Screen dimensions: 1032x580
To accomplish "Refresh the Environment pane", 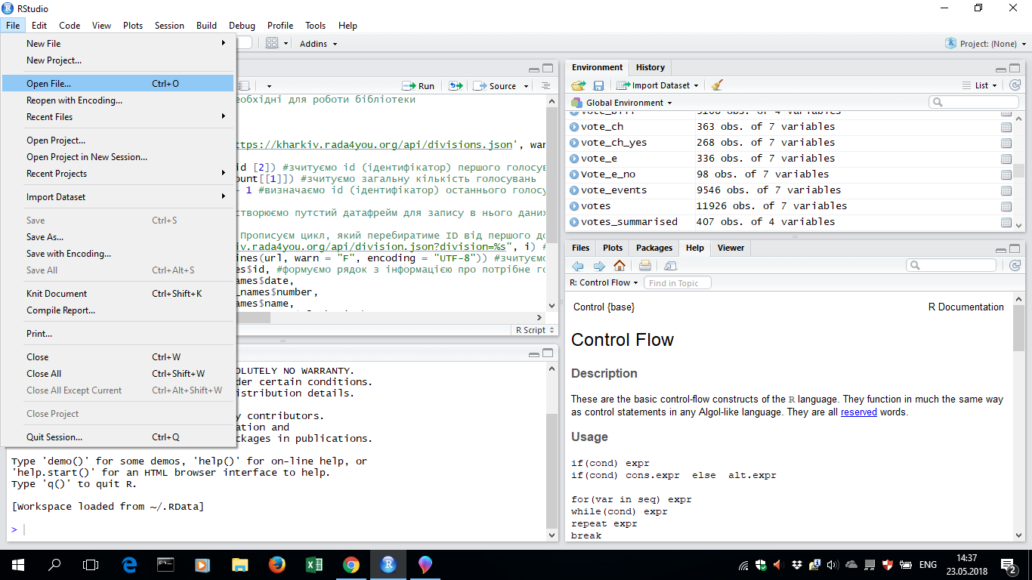I will click(1015, 85).
